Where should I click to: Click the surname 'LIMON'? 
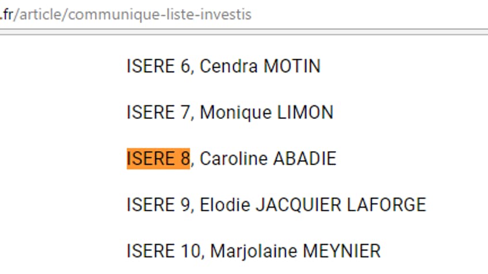(305, 112)
